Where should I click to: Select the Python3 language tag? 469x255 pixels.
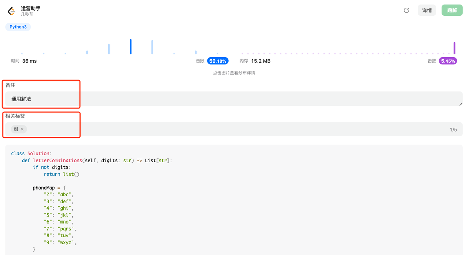(x=18, y=27)
